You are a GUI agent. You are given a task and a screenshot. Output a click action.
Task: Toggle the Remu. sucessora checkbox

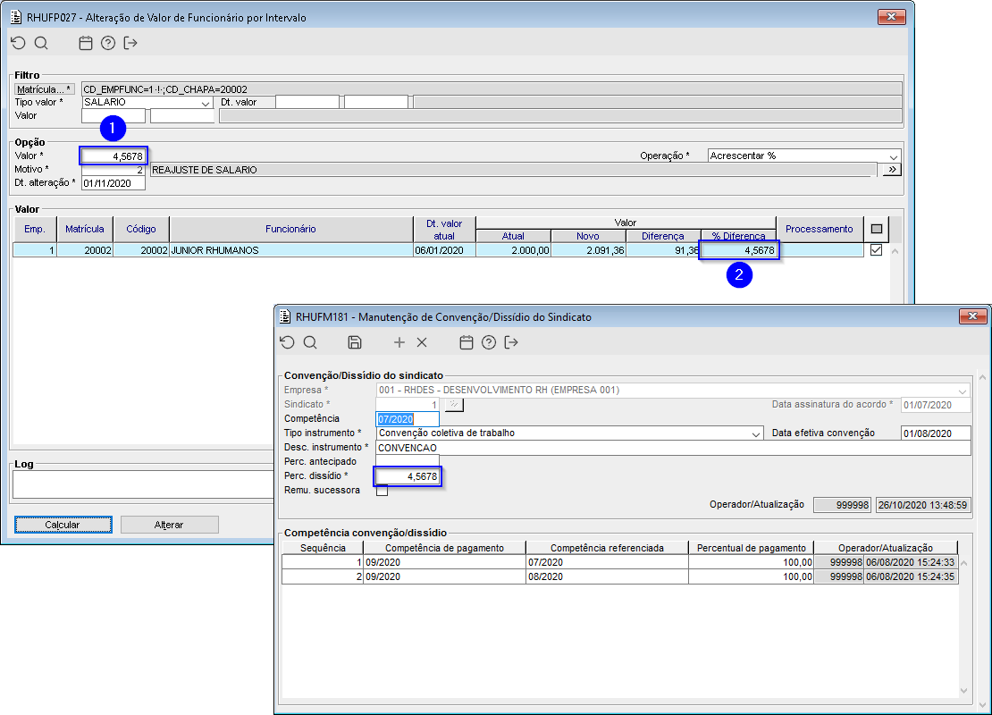click(383, 491)
